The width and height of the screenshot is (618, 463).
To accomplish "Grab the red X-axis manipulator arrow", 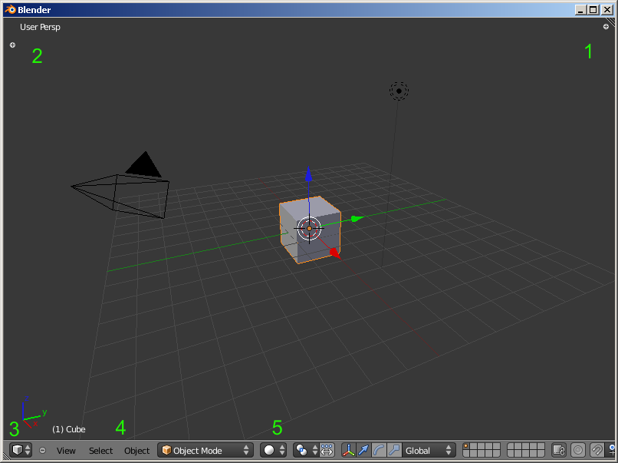I will (334, 253).
